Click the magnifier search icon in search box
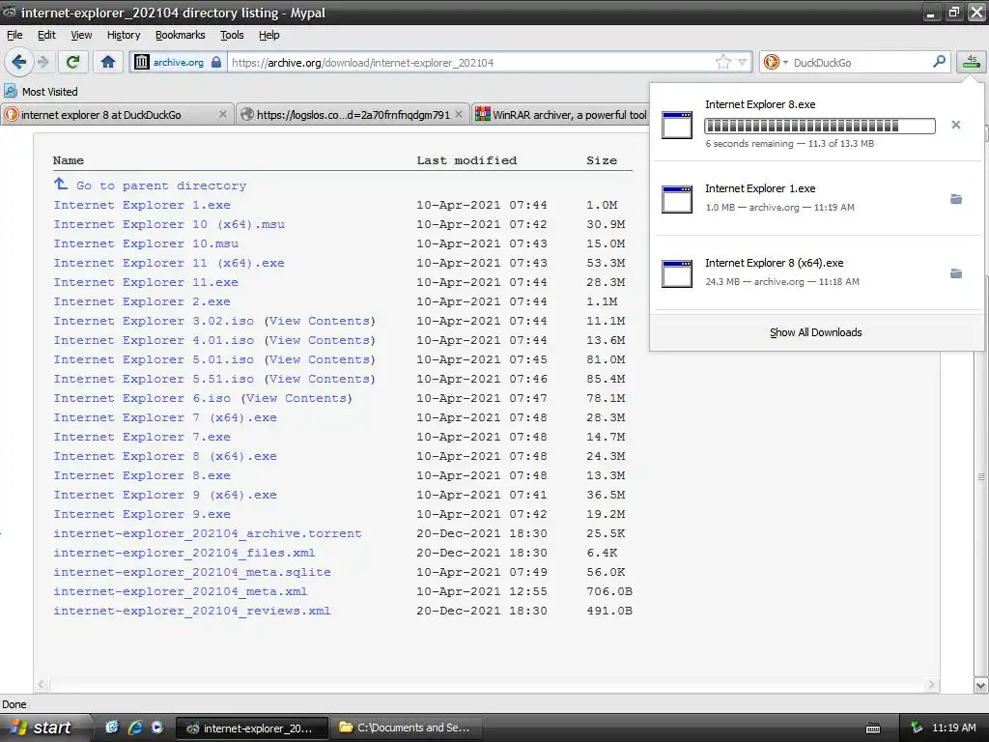Image resolution: width=989 pixels, height=742 pixels. [939, 61]
